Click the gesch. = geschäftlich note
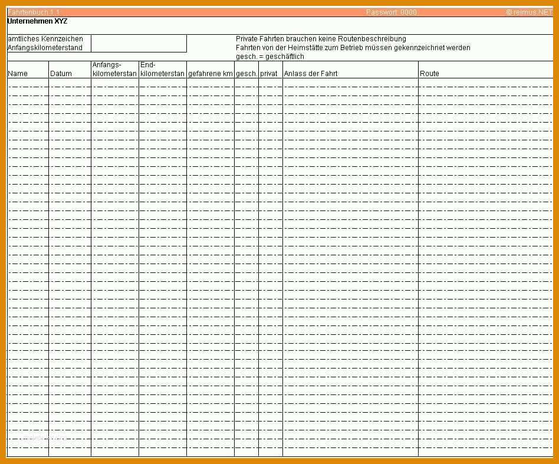 pyautogui.click(x=270, y=57)
